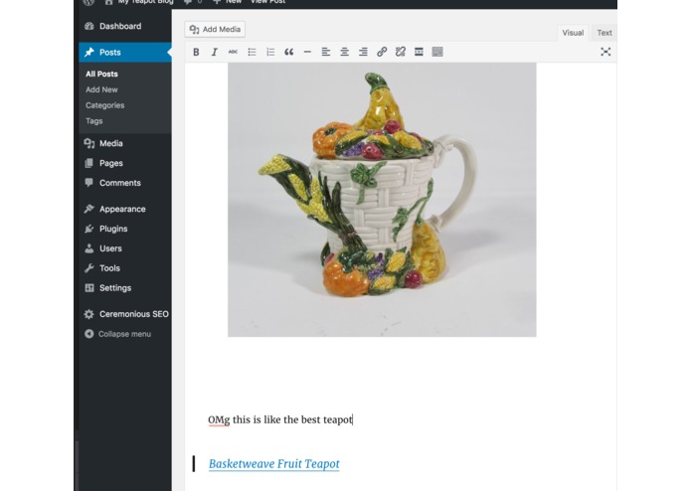Click the Settings sliders icon
The width and height of the screenshot is (691, 491).
89,288
